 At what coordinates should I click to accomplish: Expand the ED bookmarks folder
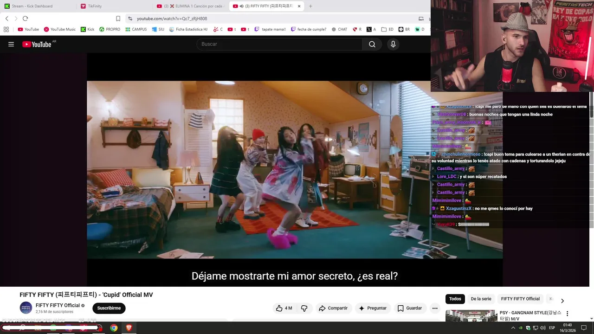387,29
